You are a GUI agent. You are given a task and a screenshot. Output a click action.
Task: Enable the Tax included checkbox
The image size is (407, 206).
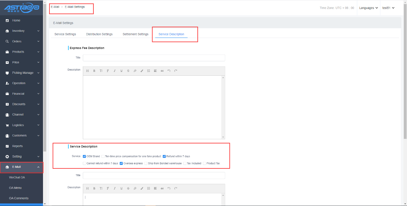pos(185,163)
